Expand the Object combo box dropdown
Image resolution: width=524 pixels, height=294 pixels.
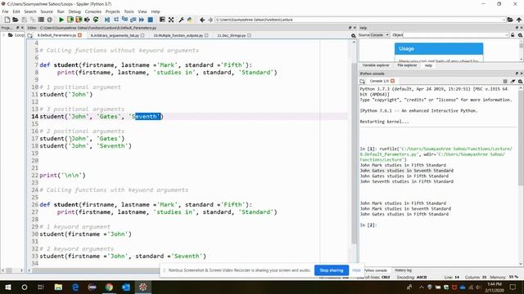(506, 35)
